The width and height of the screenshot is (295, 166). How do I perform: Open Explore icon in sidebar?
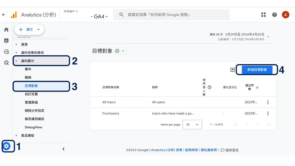6,52
